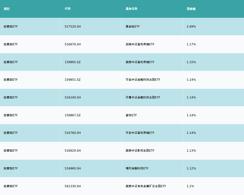Select fund code 517520.SH
The width and height of the screenshot is (244, 195).
[73, 26]
